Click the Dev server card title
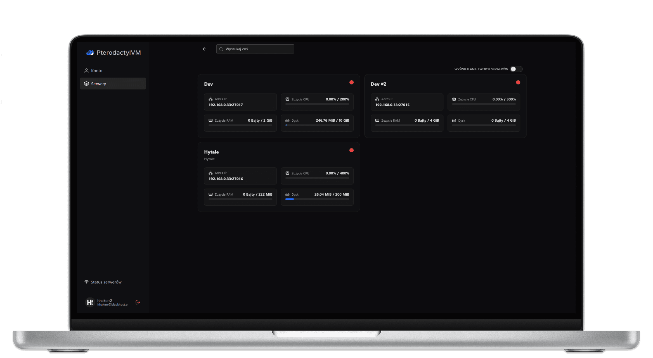The width and height of the screenshot is (653, 358). pyautogui.click(x=208, y=84)
